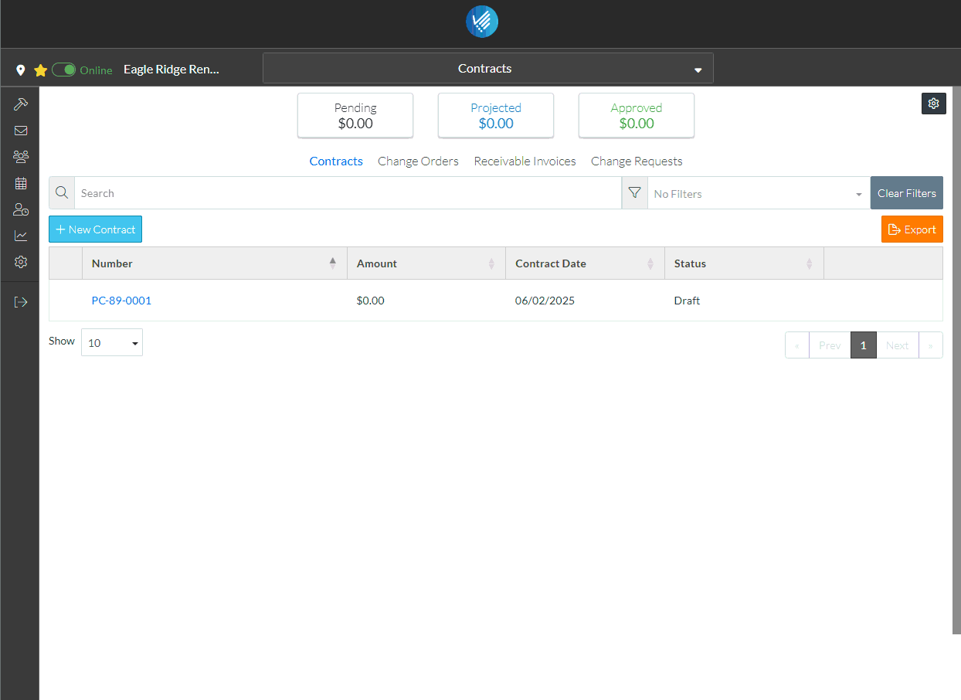
Task: Click the Approved total card
Action: [637, 116]
